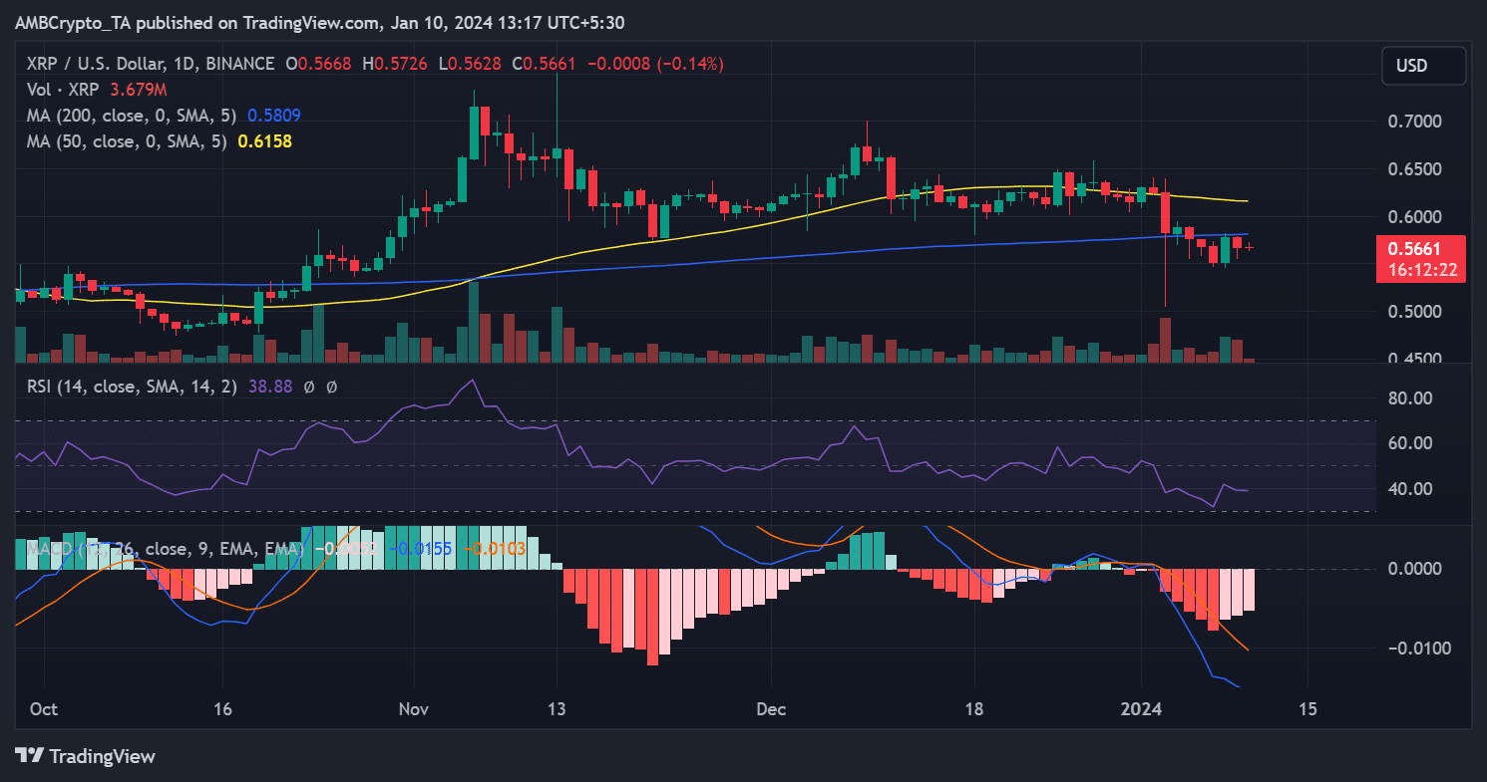Image resolution: width=1487 pixels, height=782 pixels.
Task: Click the 3.679M volume value
Action: [x=138, y=90]
